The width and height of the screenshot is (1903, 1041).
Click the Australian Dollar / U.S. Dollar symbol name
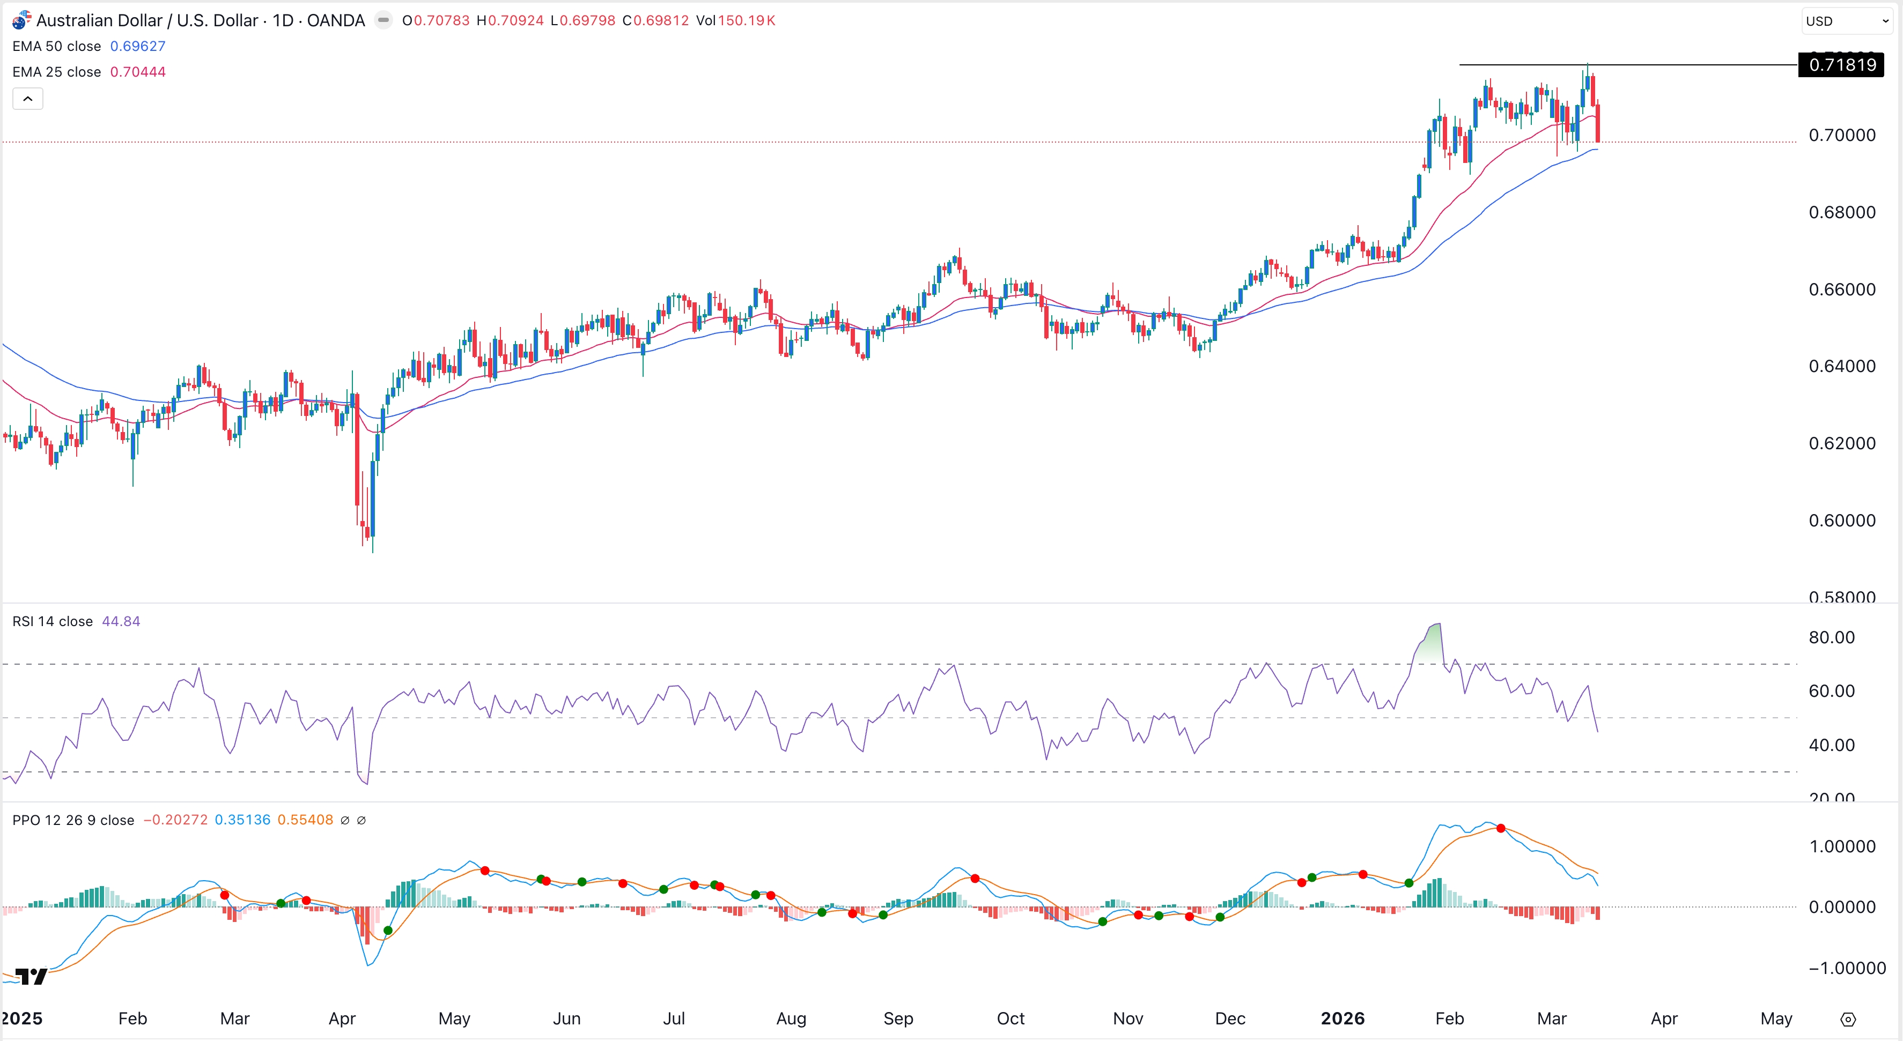(x=170, y=20)
